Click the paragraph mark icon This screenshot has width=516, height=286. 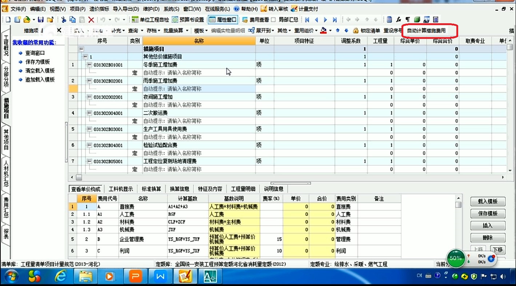[408, 20]
